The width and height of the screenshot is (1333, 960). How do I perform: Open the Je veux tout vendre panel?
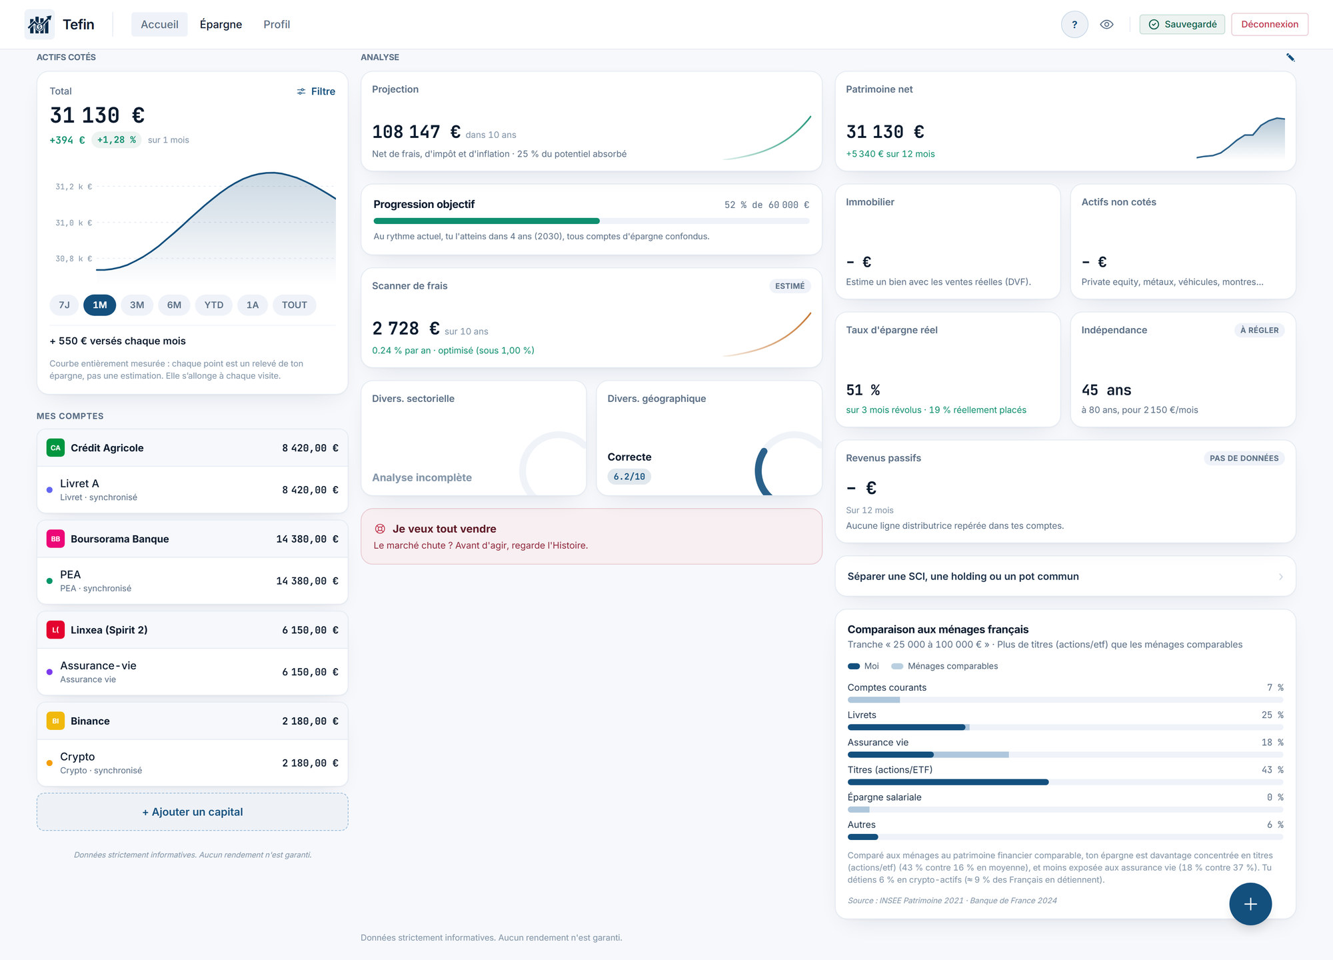[x=591, y=537]
